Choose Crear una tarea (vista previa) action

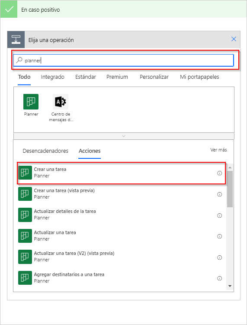tap(122, 194)
